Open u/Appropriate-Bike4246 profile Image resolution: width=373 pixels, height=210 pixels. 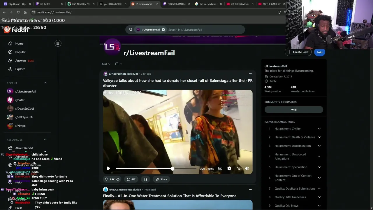pos(124,73)
